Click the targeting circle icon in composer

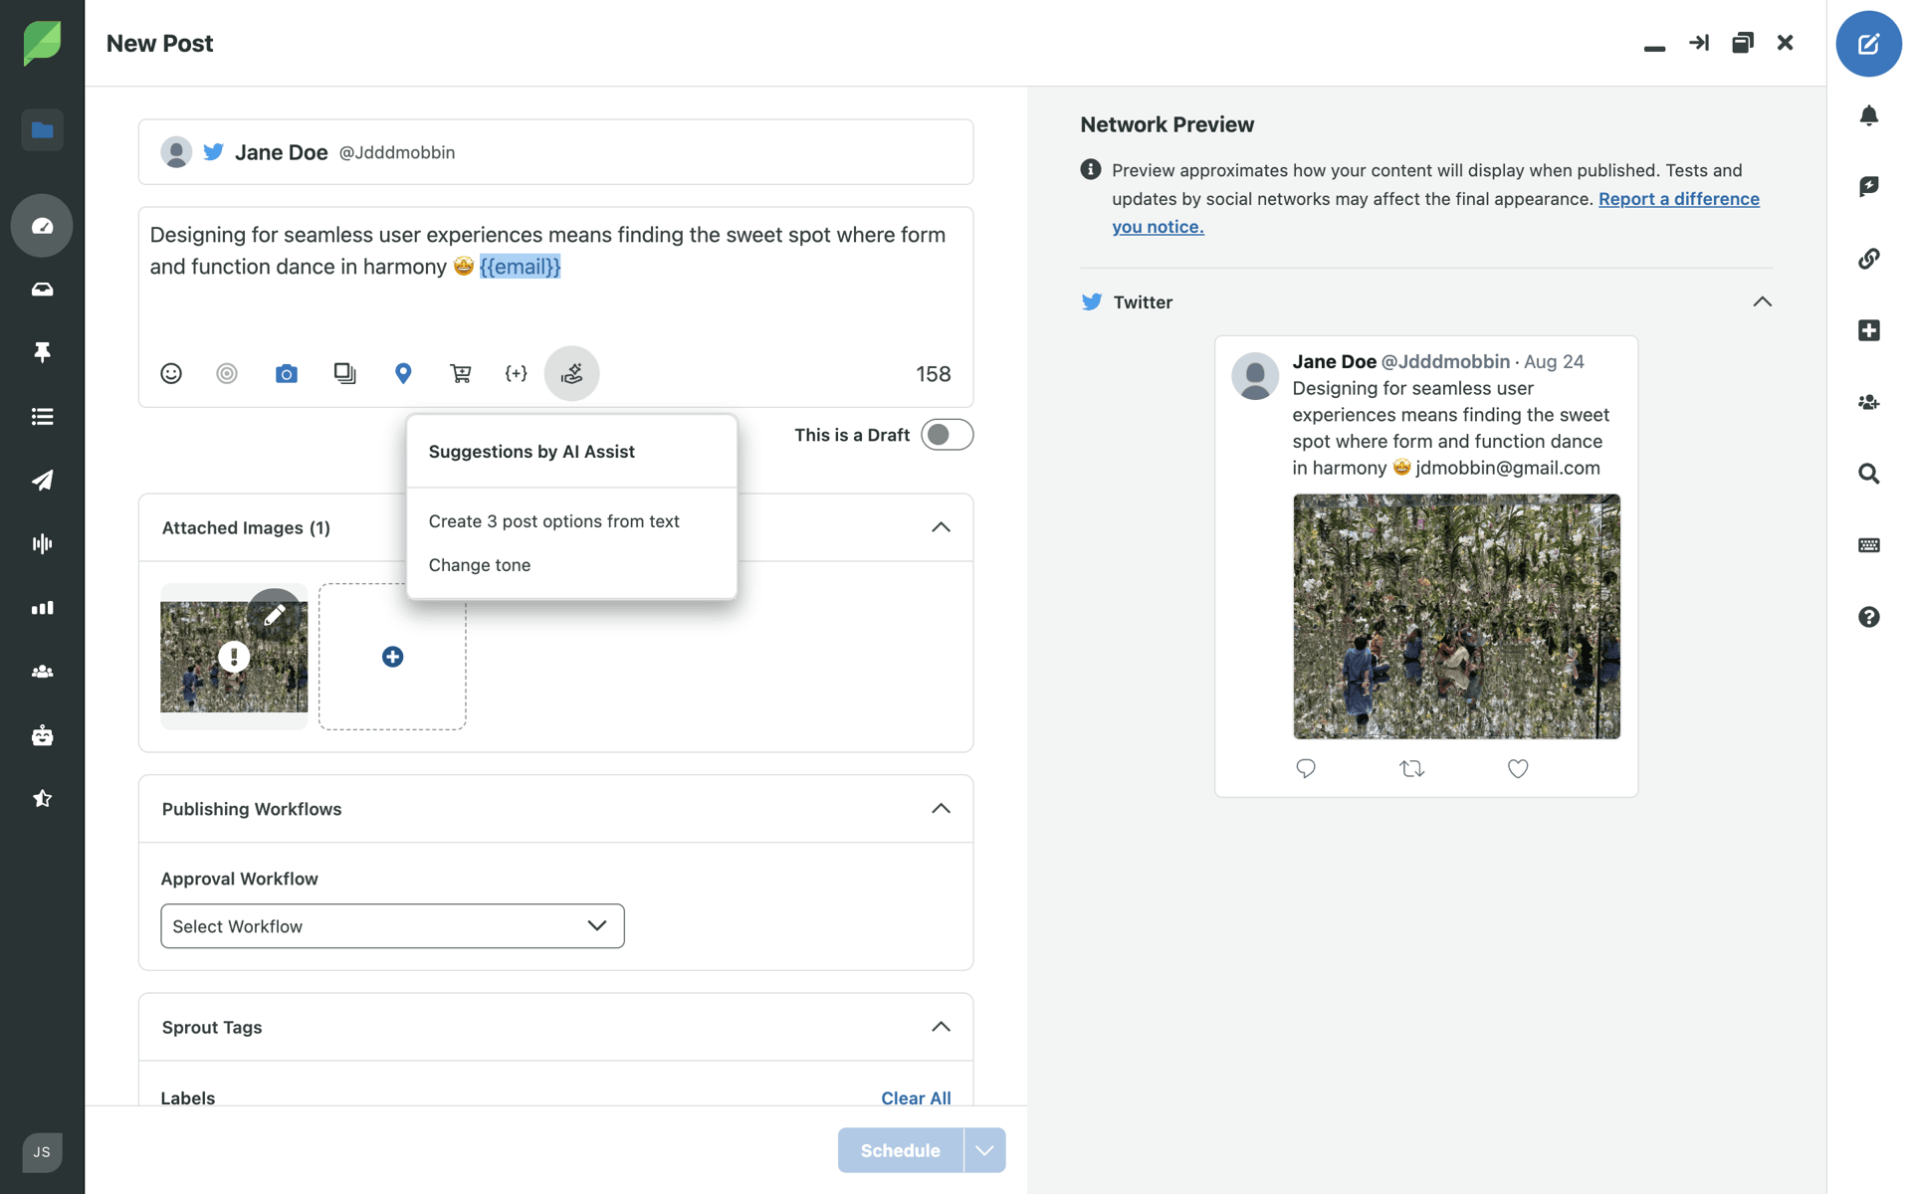(x=227, y=373)
